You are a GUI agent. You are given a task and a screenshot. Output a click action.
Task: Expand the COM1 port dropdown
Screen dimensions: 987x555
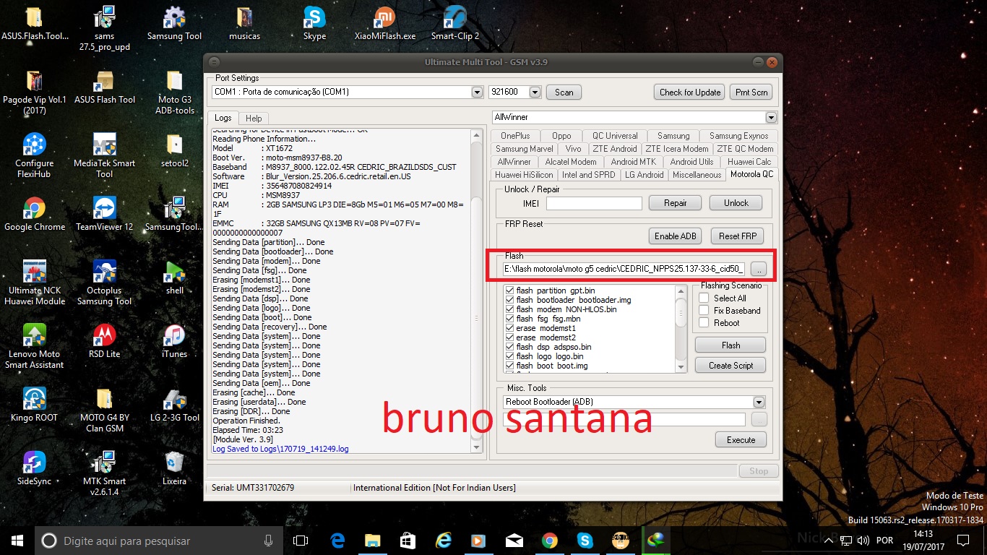(477, 92)
